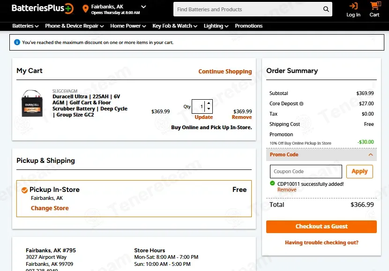Click the 10% Off Buy Online Pickup In Store text
This screenshot has height=271, width=389.
point(300,143)
